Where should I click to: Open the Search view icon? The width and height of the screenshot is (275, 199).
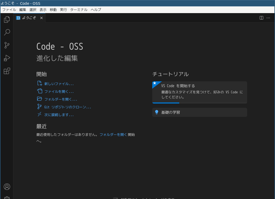(x=7, y=32)
